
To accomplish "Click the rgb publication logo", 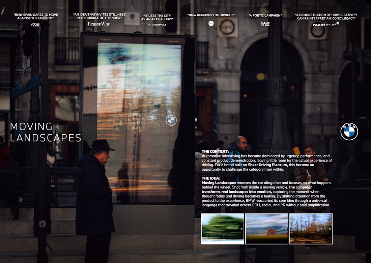I will [x=35, y=25].
